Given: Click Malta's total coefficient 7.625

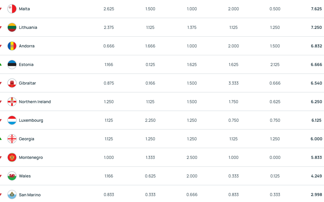Looking at the screenshot, I should point(316,9).
